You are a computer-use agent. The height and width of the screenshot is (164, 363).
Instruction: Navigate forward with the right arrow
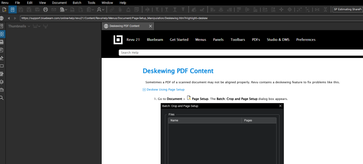[x=15, y=18]
